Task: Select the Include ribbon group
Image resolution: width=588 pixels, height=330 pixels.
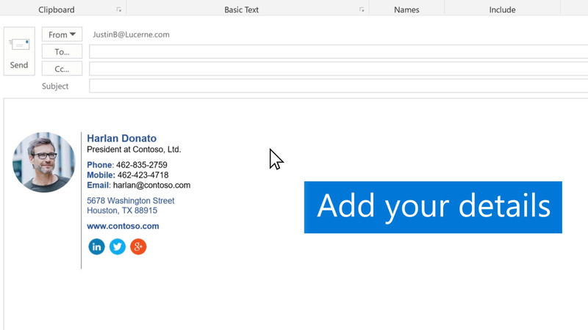Action: [502, 10]
